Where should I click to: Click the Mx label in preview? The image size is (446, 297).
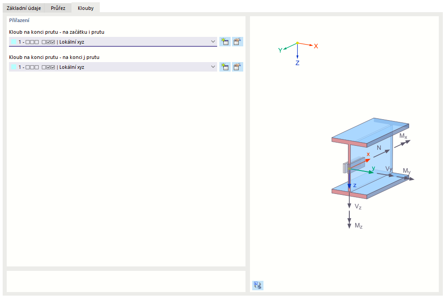[x=403, y=136]
